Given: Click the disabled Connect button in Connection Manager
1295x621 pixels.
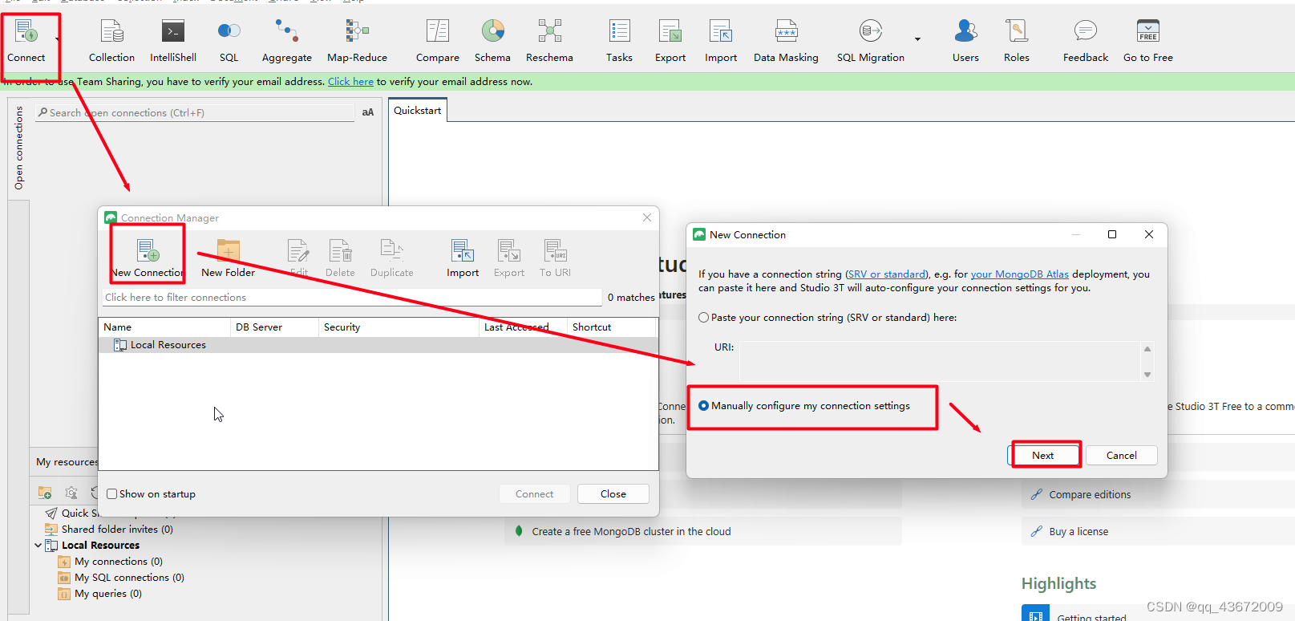Looking at the screenshot, I should pyautogui.click(x=534, y=493).
